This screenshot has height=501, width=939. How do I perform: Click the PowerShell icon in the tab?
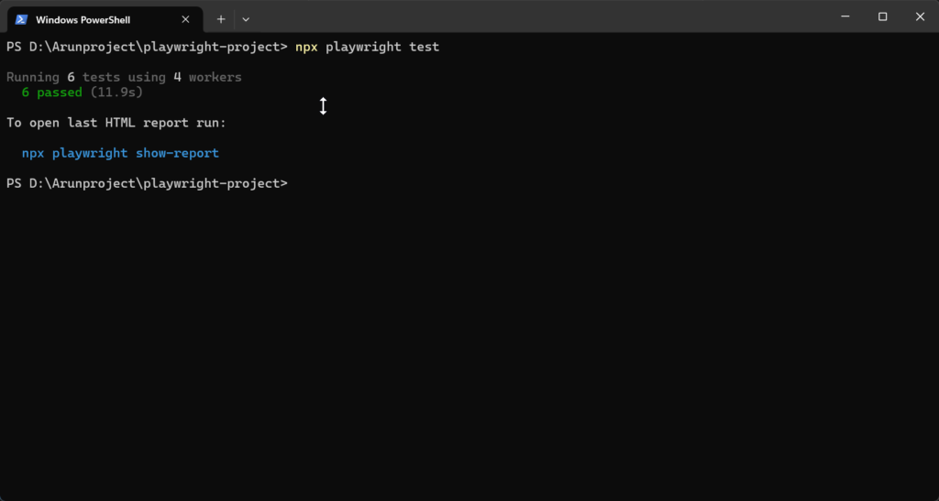21,19
